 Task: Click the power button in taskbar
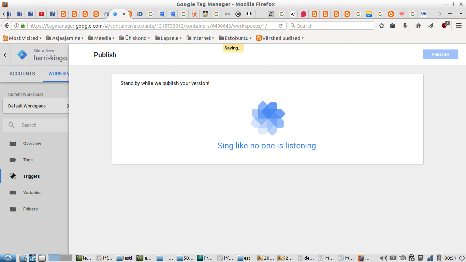tap(462, 258)
